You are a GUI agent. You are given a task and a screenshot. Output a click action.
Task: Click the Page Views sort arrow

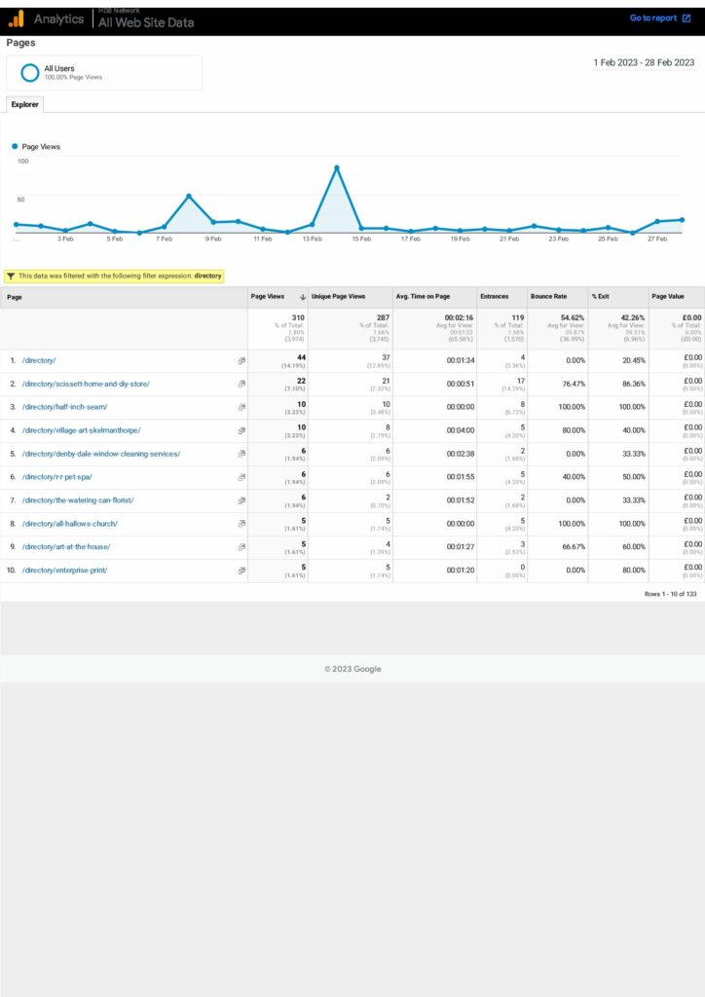[x=302, y=297]
